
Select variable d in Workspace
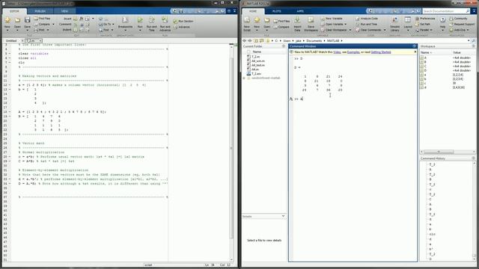(x=425, y=87)
